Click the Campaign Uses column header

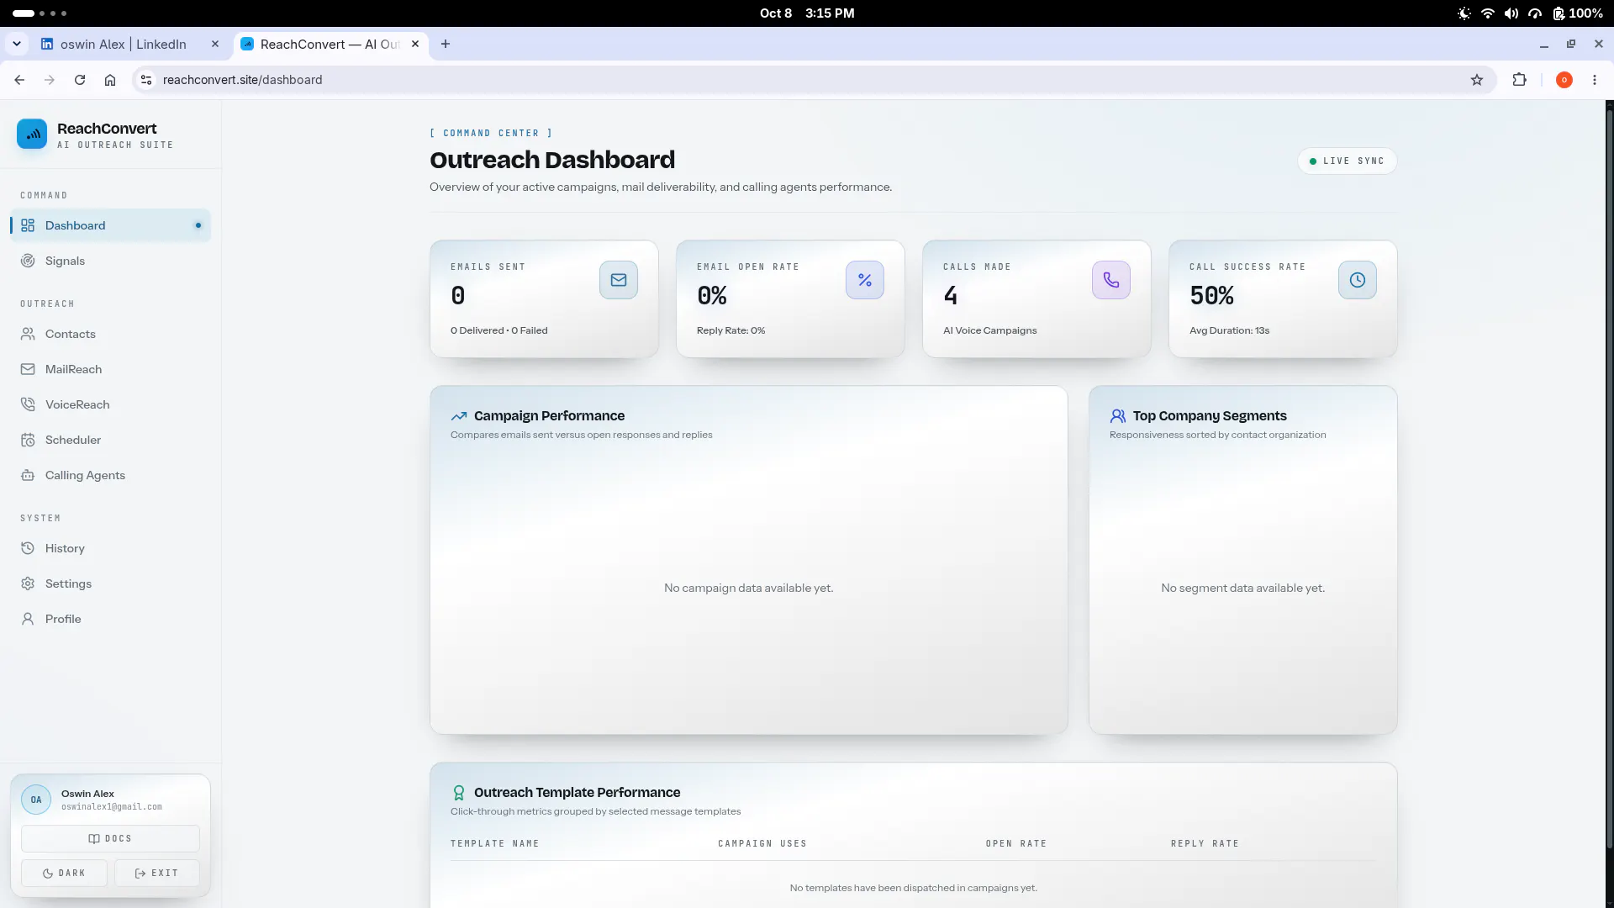762,843
